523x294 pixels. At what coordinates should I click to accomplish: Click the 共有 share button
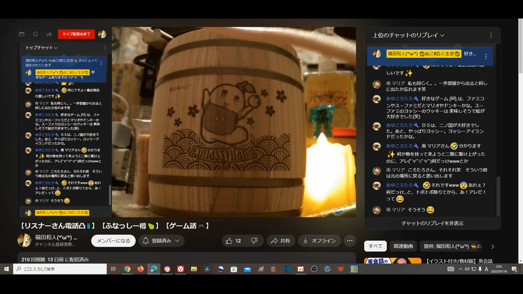coord(281,241)
